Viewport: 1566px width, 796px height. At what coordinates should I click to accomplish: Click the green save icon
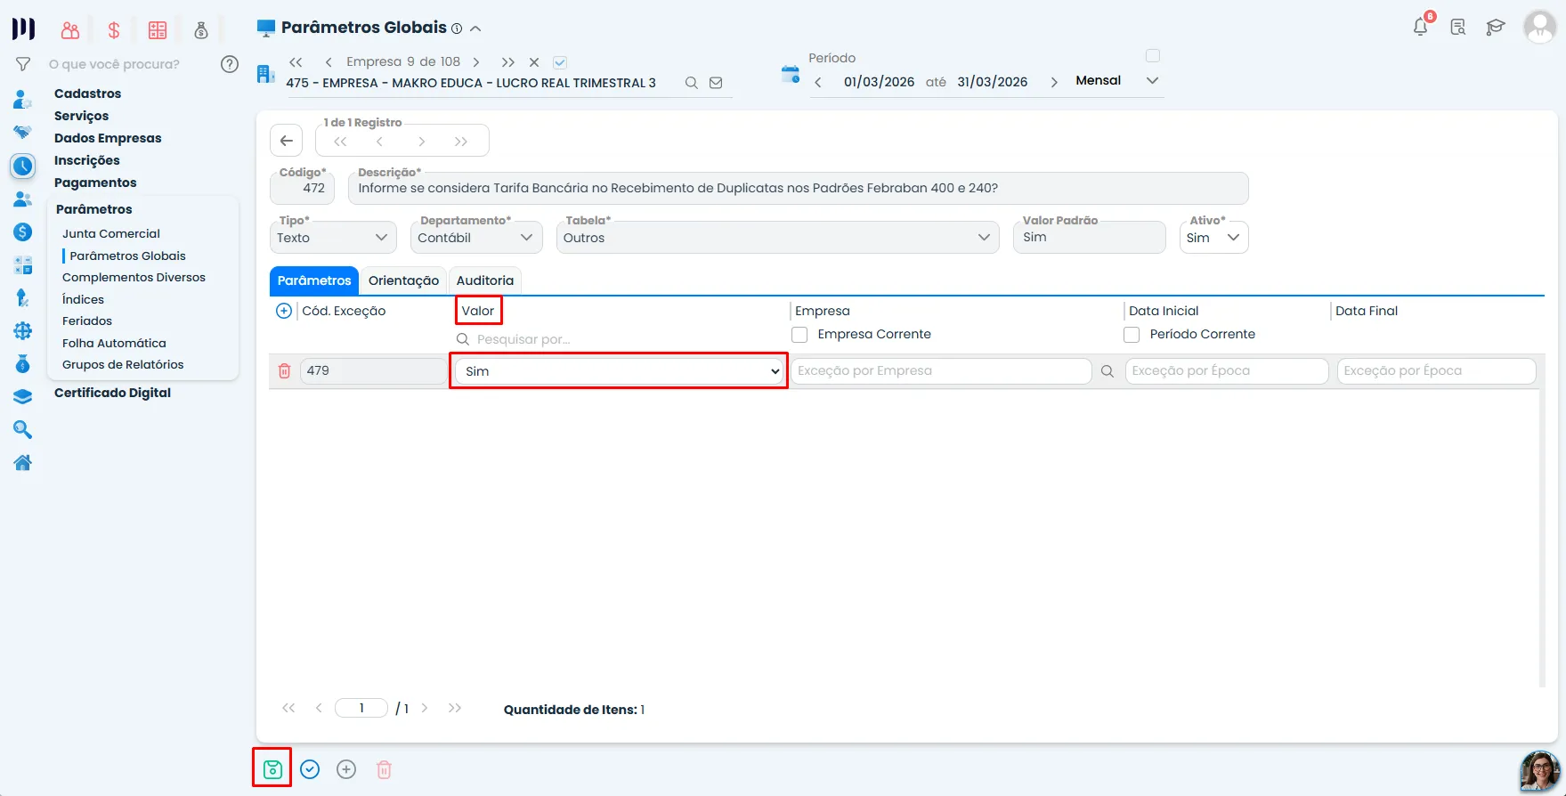[x=272, y=769]
